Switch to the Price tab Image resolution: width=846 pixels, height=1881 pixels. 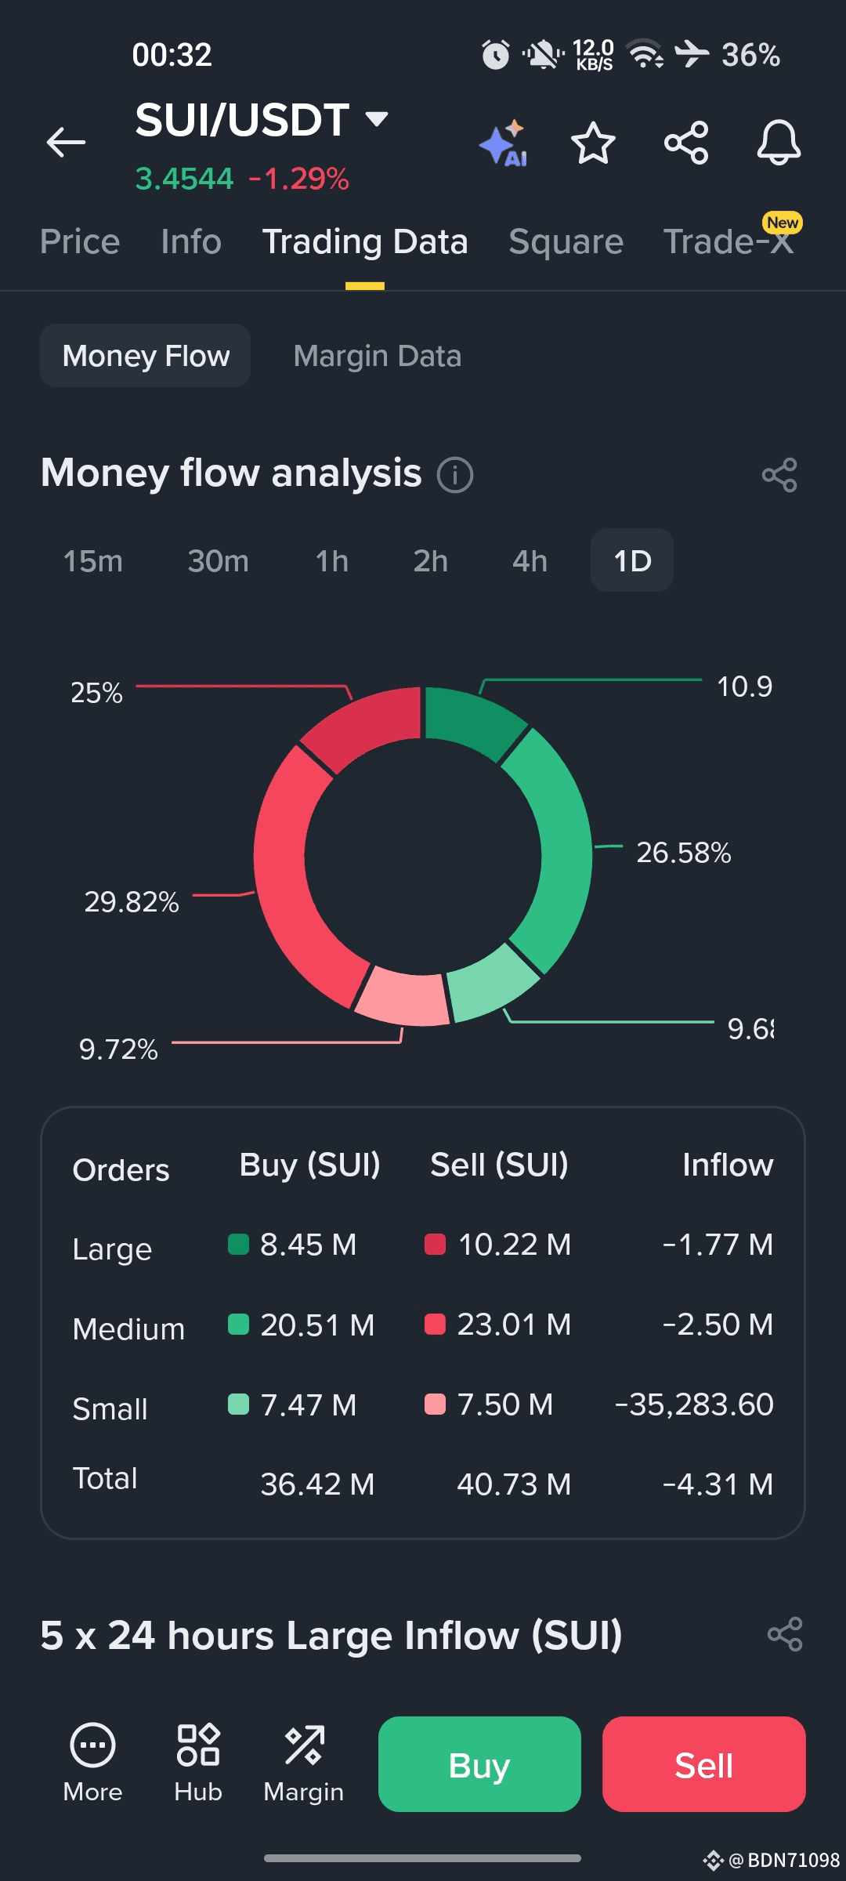[80, 241]
